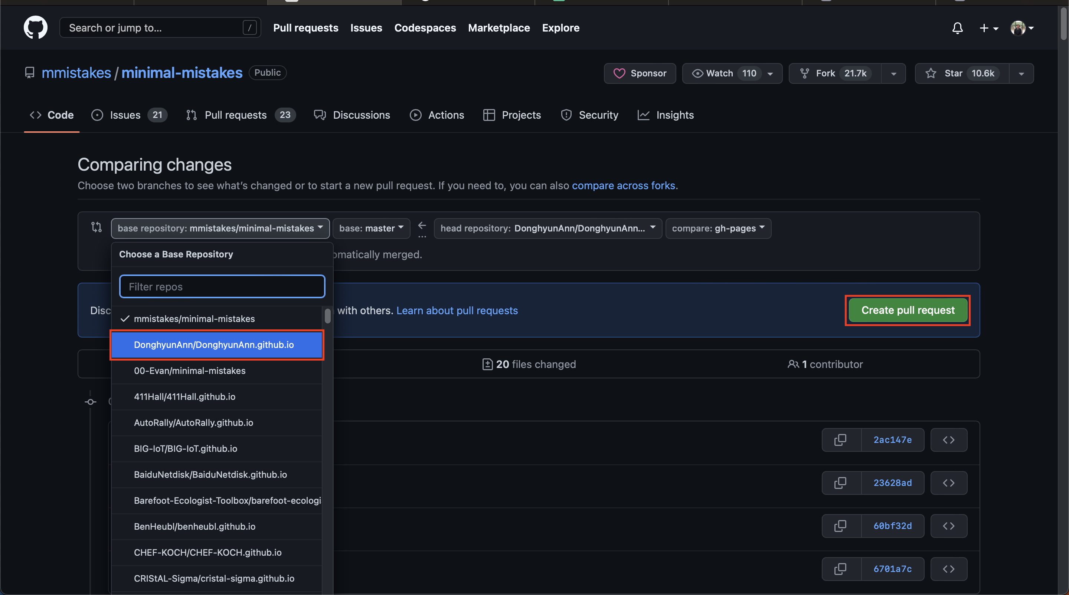
Task: Switch to the Code tab
Action: coord(52,115)
